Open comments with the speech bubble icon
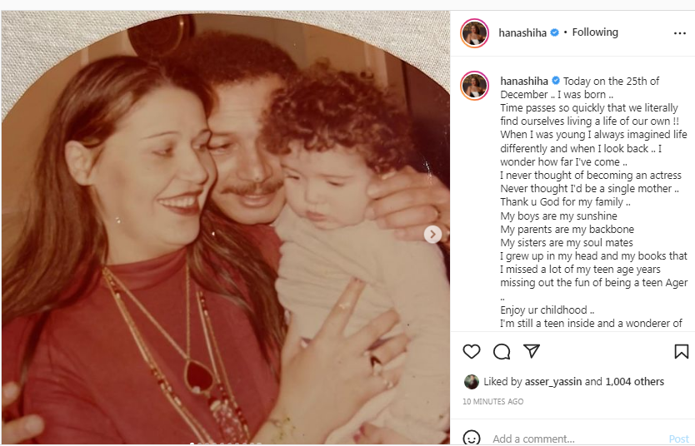Viewport: 695px width, 446px height. click(502, 352)
